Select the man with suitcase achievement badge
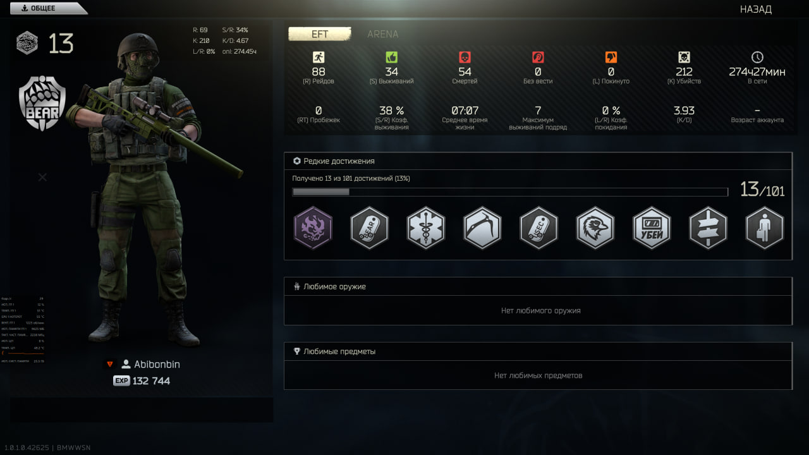The width and height of the screenshot is (809, 455). click(765, 227)
